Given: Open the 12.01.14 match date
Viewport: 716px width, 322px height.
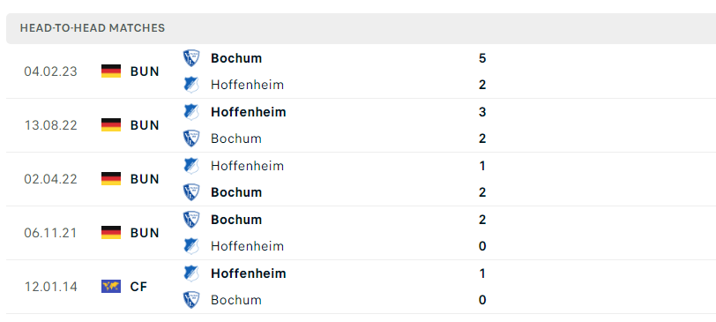Looking at the screenshot, I should pos(50,287).
